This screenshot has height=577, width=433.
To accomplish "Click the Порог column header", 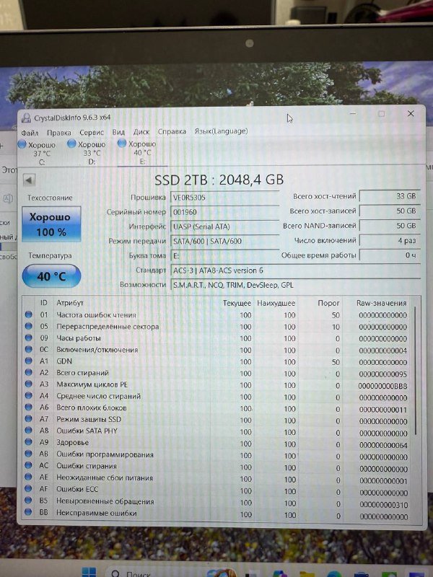I will (328, 303).
